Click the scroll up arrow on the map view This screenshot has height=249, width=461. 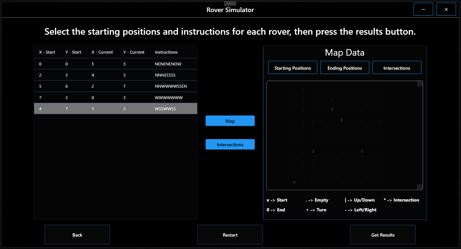pos(419,84)
